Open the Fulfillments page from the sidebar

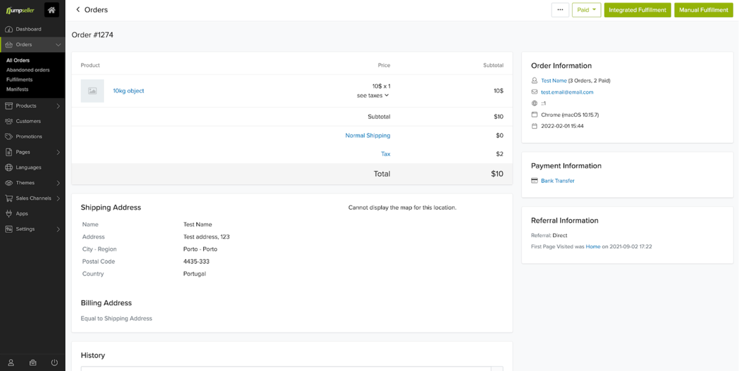(x=19, y=79)
